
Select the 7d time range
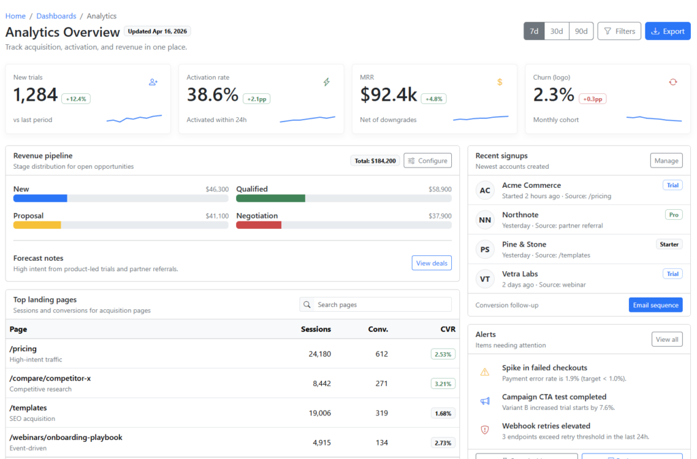point(534,31)
